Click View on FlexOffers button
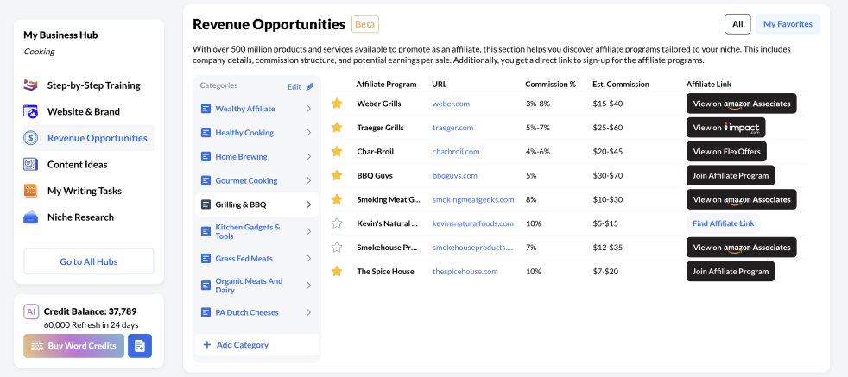Viewport: 848px width, 377px height. pos(726,151)
